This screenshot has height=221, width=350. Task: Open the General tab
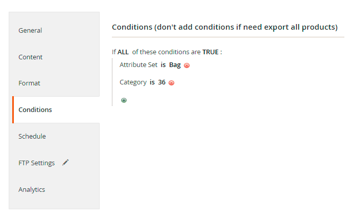(30, 30)
